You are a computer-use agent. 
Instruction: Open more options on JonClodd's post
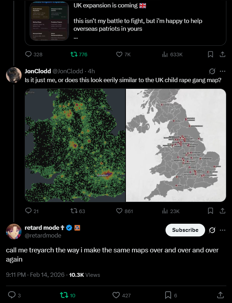click(x=222, y=71)
